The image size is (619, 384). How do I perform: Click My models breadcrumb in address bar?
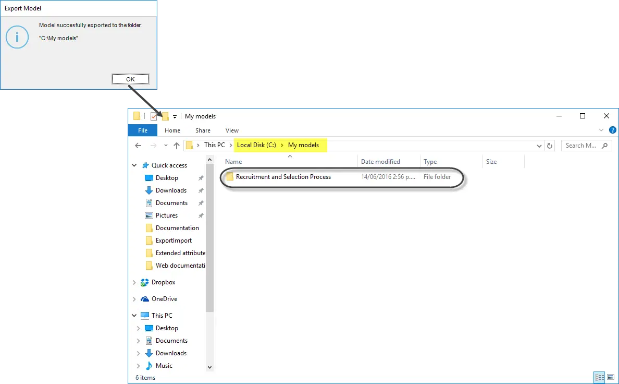(x=303, y=145)
